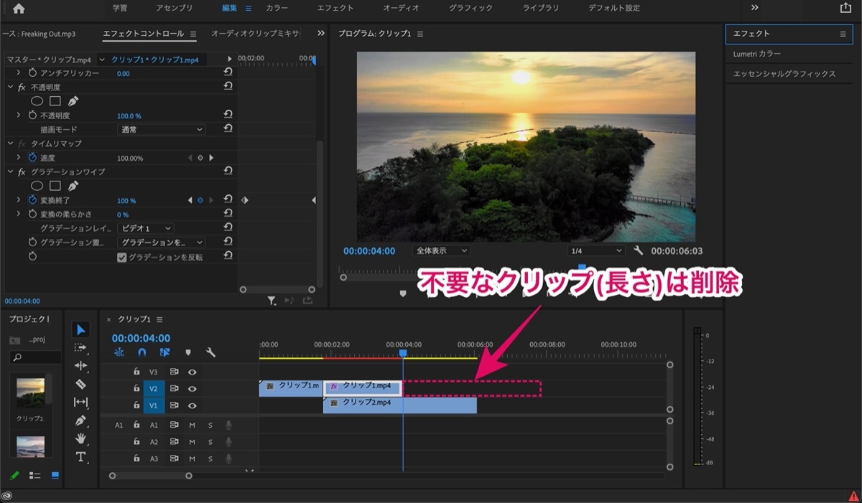Image resolution: width=862 pixels, height=503 pixels.
Task: Open timeline display settings wrench
Action: click(210, 352)
